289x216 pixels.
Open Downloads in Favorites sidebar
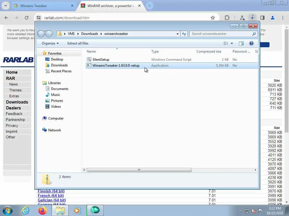click(59, 65)
